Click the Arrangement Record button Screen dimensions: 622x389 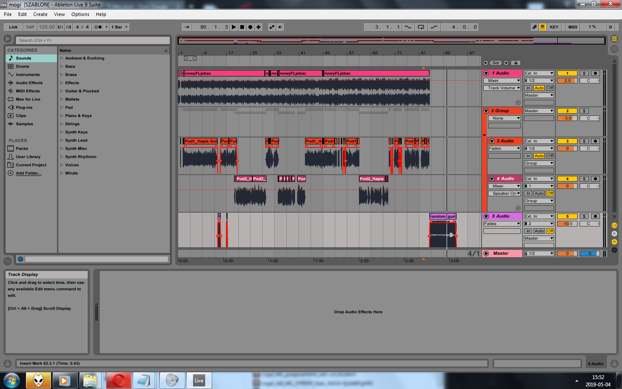click(x=250, y=27)
